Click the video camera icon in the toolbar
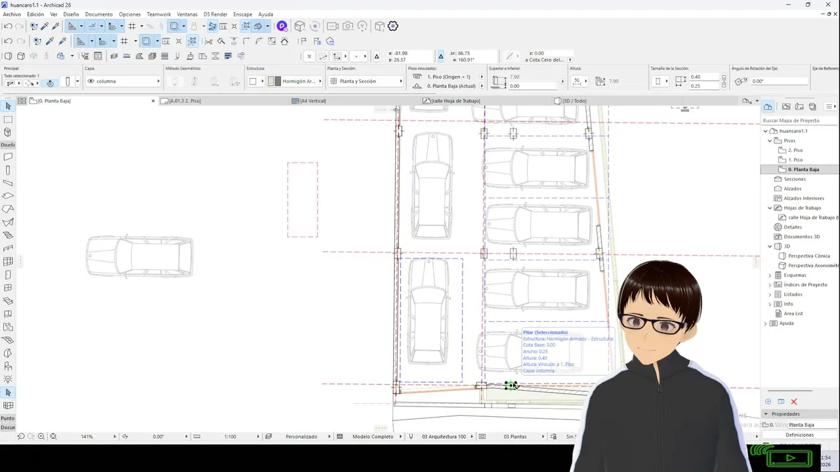840x472 pixels. [333, 26]
